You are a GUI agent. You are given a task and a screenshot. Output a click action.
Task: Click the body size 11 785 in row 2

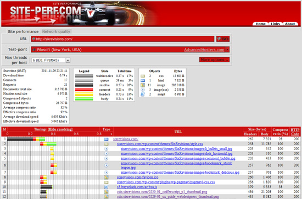(x=266, y=144)
